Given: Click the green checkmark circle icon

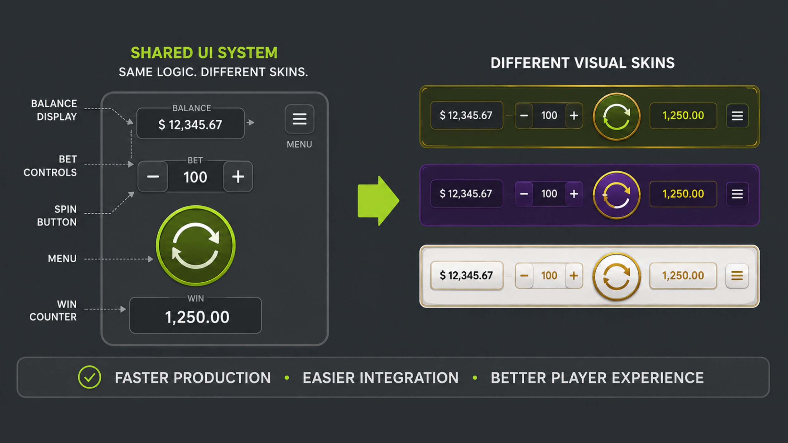Looking at the screenshot, I should [89, 377].
